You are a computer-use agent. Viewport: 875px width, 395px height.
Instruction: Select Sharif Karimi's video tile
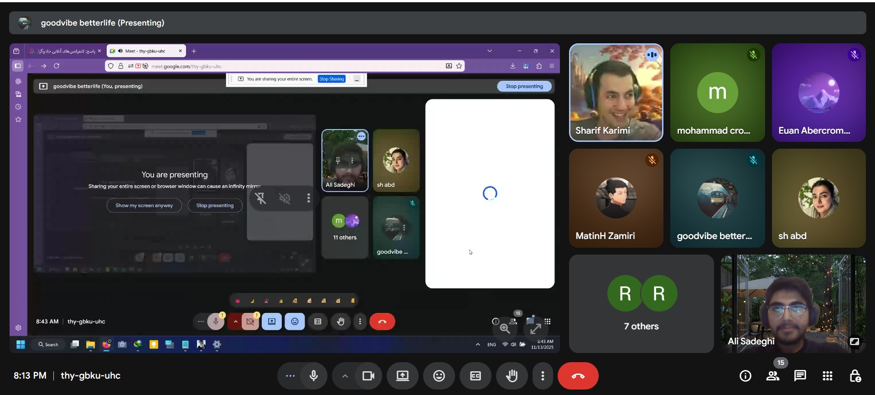tap(616, 93)
